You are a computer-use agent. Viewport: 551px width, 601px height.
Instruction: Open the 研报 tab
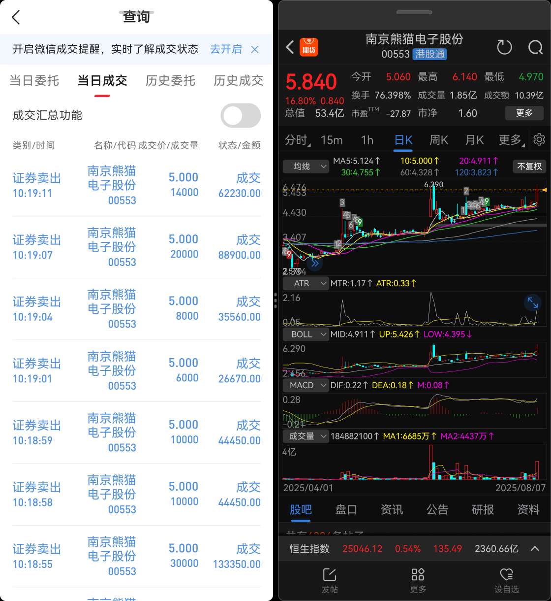pos(483,509)
